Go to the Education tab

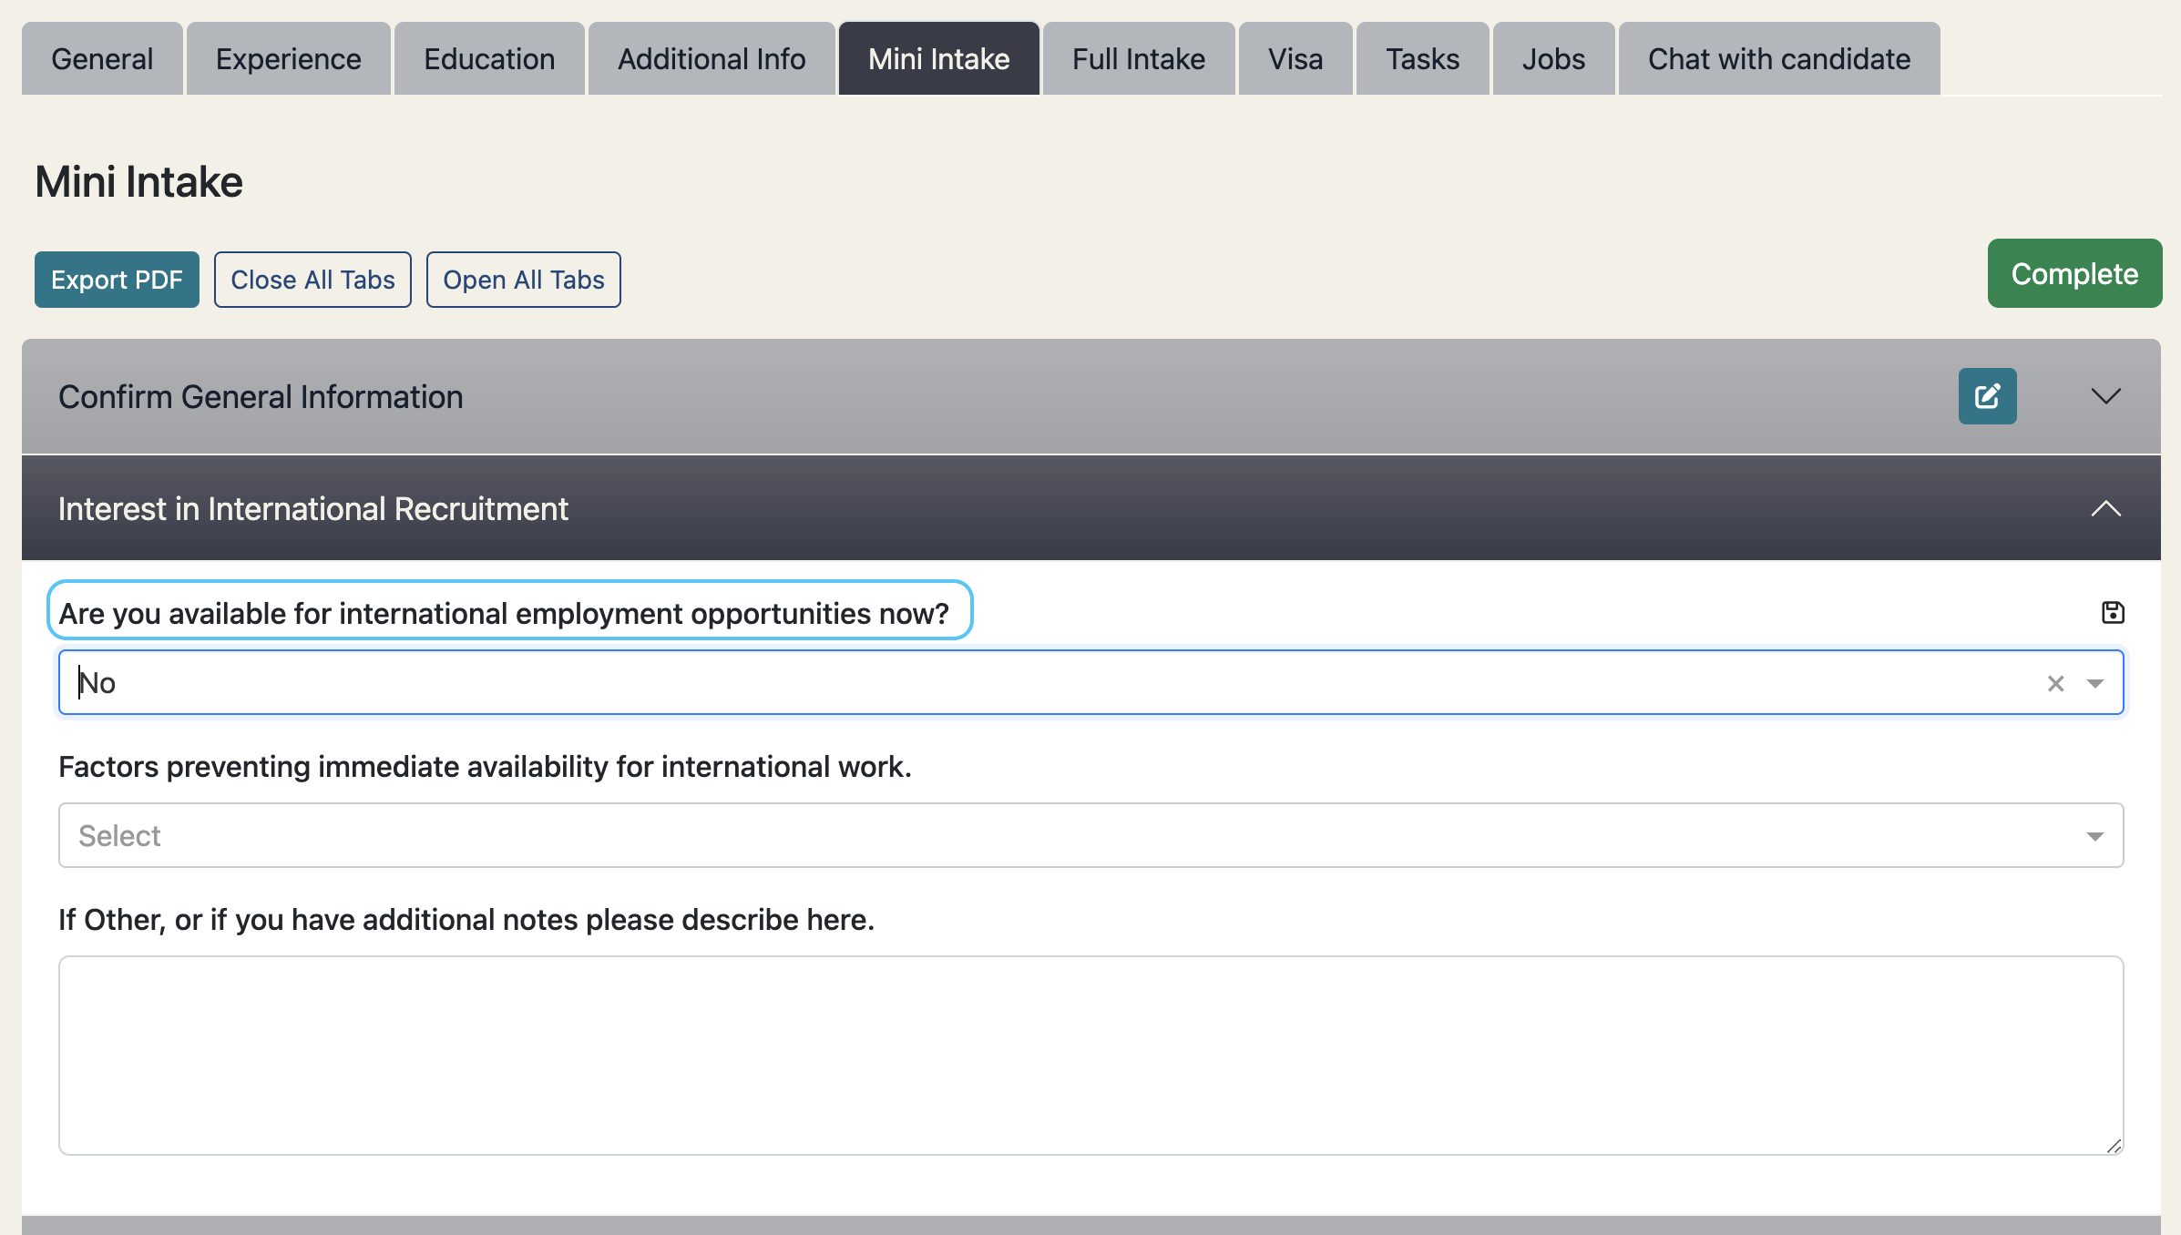point(489,59)
